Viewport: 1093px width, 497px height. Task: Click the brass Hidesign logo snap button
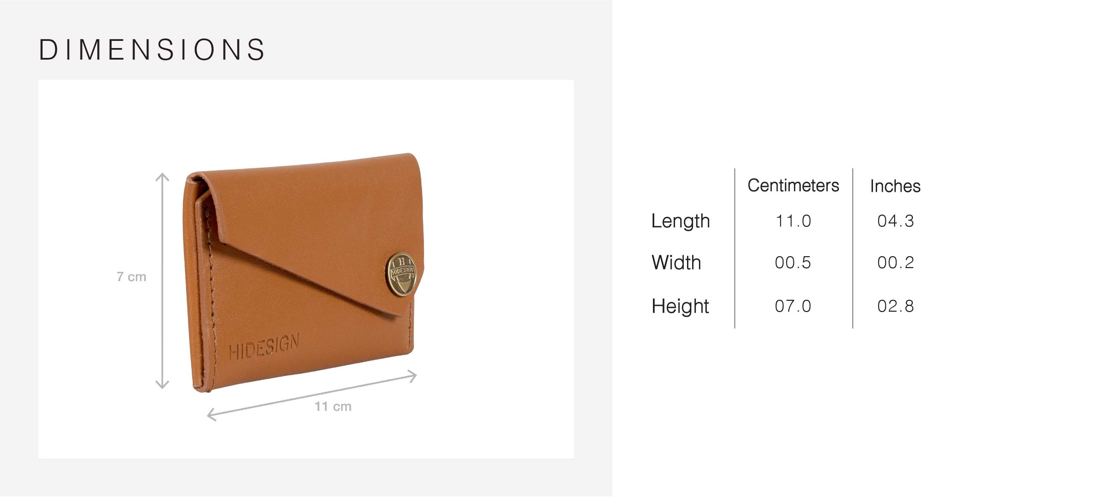click(401, 274)
